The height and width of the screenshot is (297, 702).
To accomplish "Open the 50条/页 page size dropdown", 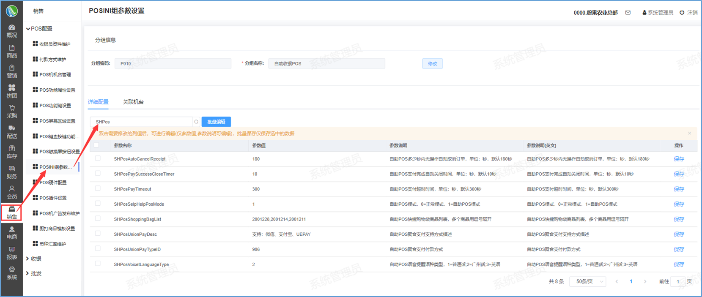I will pyautogui.click(x=588, y=281).
